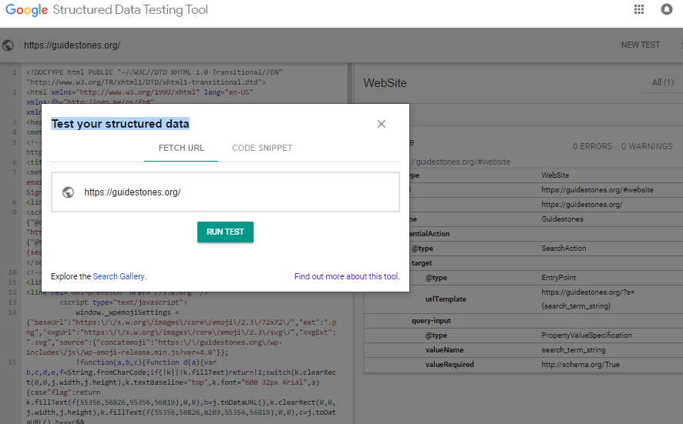Focus the URL input field in the dialog
Screen dimensions: 683x424
225,192
